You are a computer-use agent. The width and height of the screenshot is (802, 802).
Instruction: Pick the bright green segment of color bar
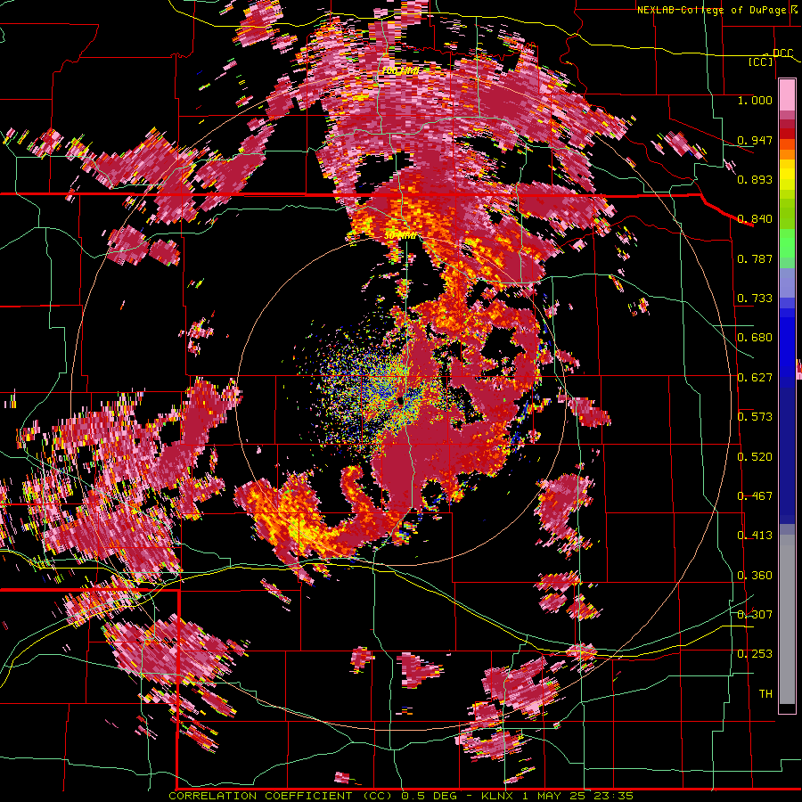click(x=787, y=243)
